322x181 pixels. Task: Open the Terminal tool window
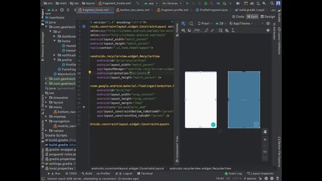[145, 173]
